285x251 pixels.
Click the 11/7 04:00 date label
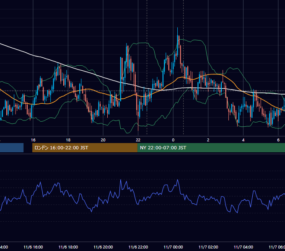click(x=244, y=247)
